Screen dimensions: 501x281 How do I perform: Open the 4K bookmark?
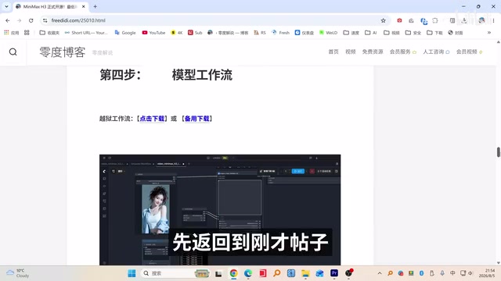pyautogui.click(x=177, y=33)
